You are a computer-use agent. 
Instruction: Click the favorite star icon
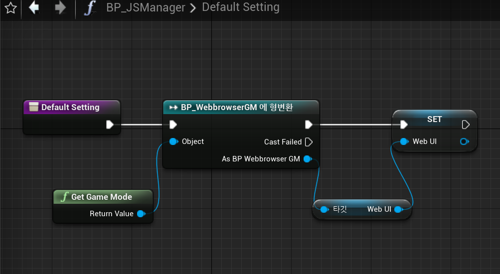[10, 8]
